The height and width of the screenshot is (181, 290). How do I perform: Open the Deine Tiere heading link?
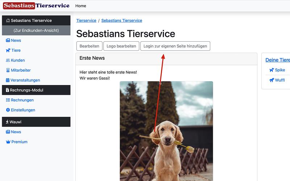[278, 60]
